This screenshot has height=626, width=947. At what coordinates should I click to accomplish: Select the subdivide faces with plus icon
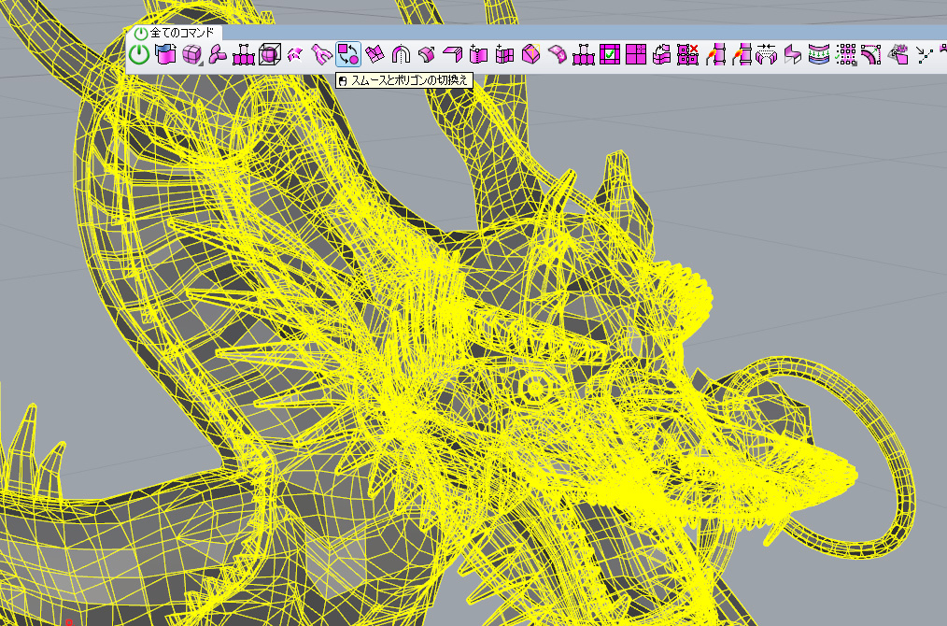coord(504,54)
